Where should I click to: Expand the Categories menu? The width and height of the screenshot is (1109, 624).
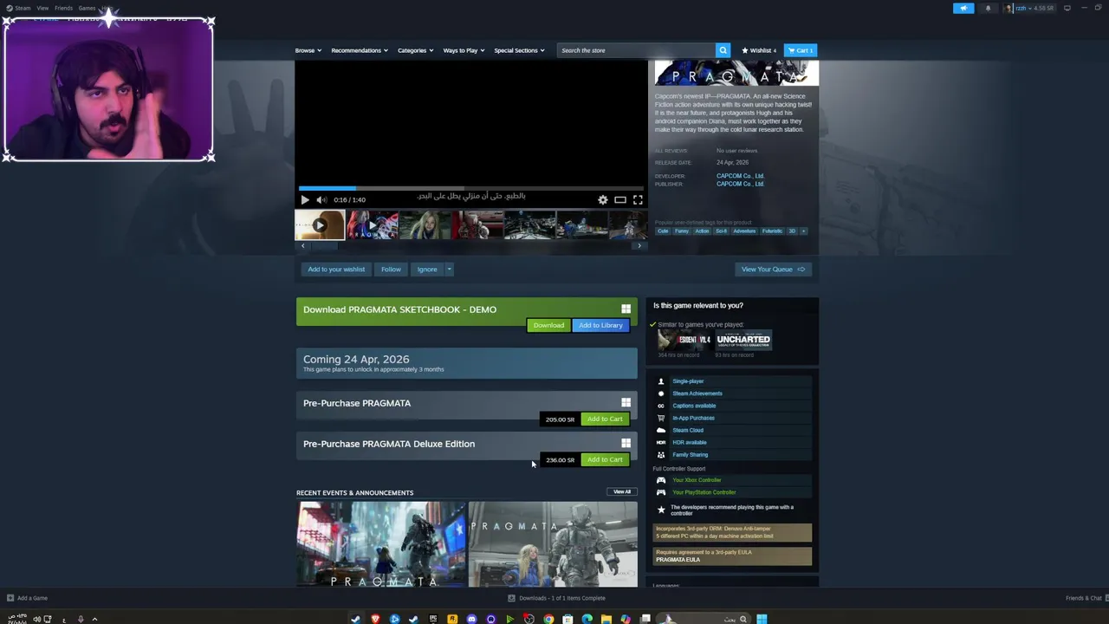click(415, 50)
